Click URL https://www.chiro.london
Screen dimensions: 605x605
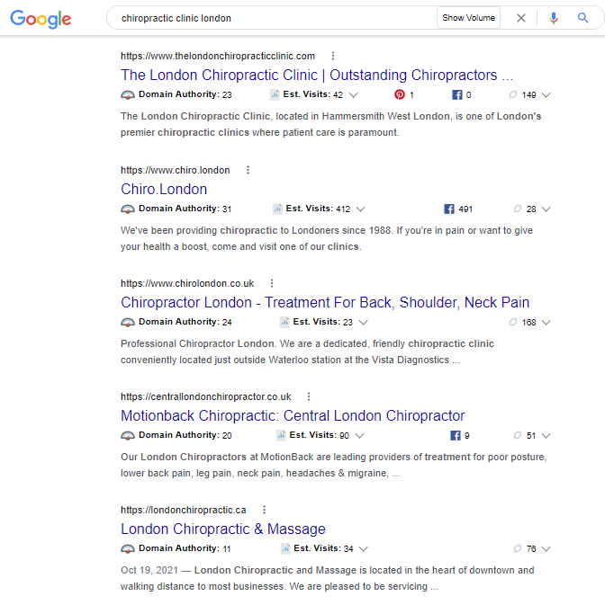(x=176, y=170)
